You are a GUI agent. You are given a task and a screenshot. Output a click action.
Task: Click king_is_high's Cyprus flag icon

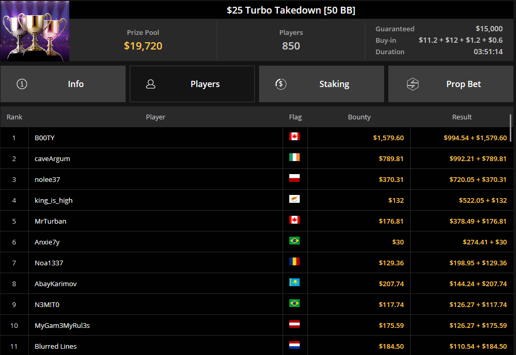294,199
